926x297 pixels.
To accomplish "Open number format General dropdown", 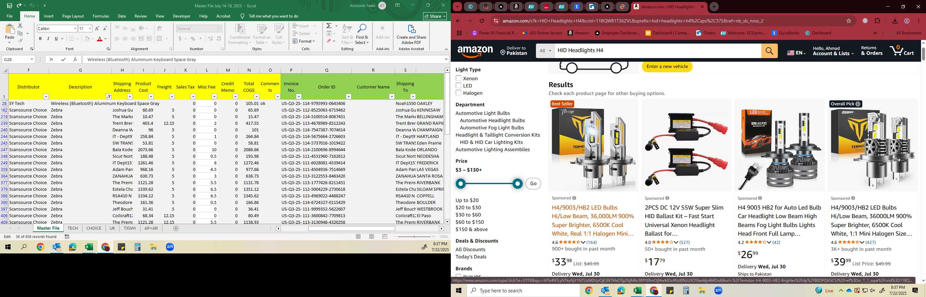I will click(x=220, y=28).
